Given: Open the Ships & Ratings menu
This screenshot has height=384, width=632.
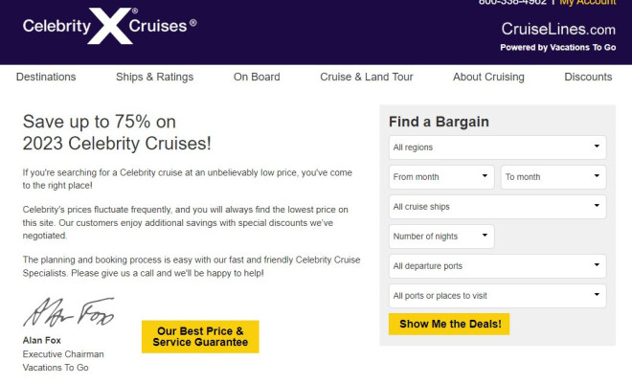Looking at the screenshot, I should point(155,77).
